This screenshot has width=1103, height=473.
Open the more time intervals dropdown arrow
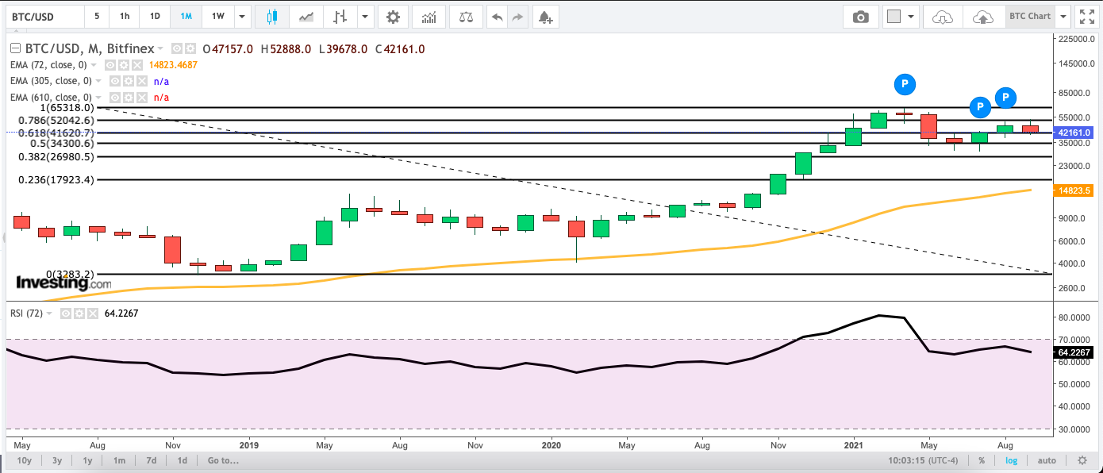point(242,17)
